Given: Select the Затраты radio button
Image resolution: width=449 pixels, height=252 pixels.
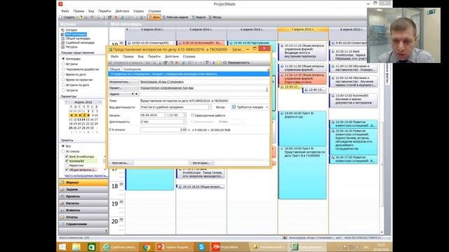Looking at the screenshot, I should (x=63, y=90).
